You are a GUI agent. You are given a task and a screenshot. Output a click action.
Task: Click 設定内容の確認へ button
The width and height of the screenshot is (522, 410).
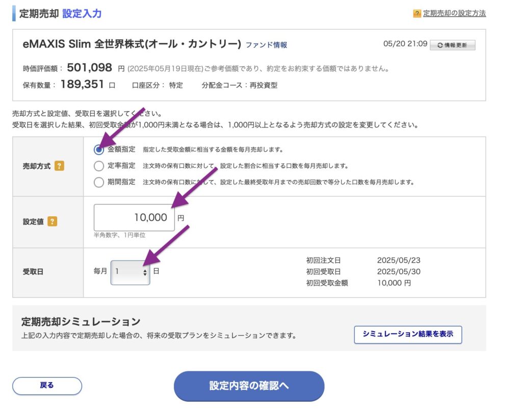coord(249,386)
